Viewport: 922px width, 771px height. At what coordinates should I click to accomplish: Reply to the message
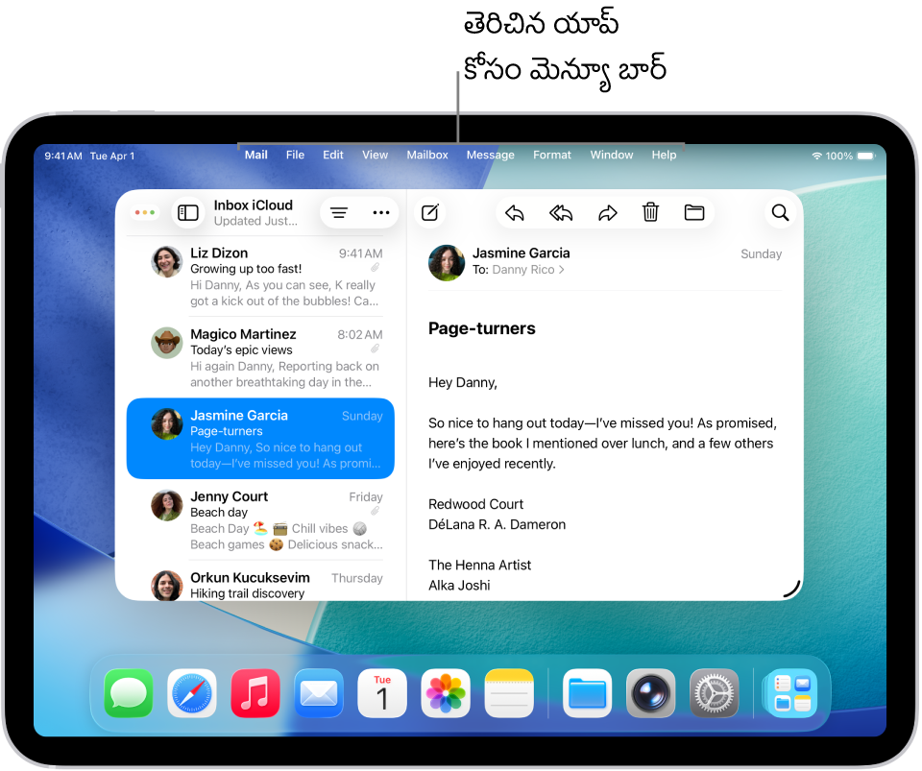515,213
